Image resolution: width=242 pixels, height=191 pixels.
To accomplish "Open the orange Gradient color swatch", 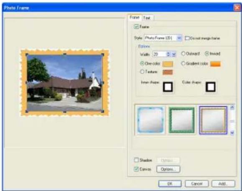I will pyautogui.click(x=215, y=64).
